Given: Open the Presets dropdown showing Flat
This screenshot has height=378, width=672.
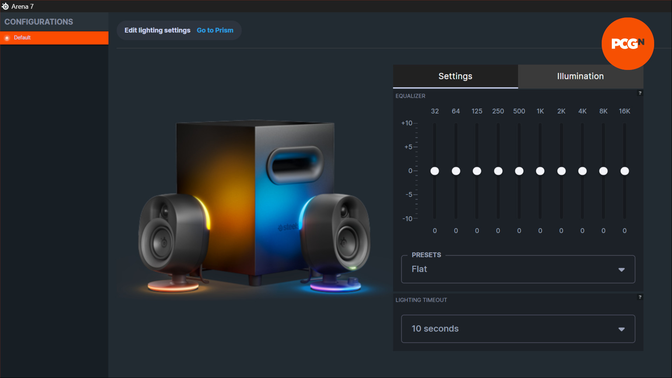Looking at the screenshot, I should pyautogui.click(x=518, y=269).
